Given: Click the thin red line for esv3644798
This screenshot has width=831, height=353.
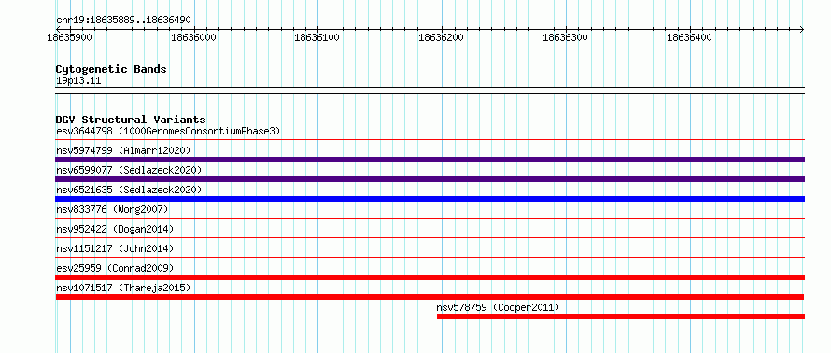Looking at the screenshot, I should (430, 140).
